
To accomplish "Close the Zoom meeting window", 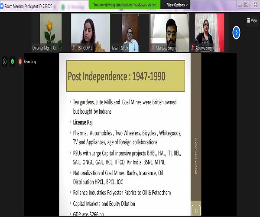I will [256, 5].
